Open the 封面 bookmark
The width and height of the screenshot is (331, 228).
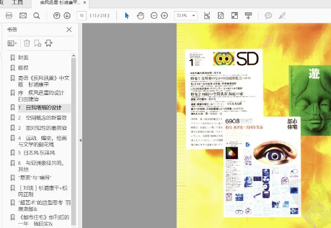pyautogui.click(x=23, y=57)
